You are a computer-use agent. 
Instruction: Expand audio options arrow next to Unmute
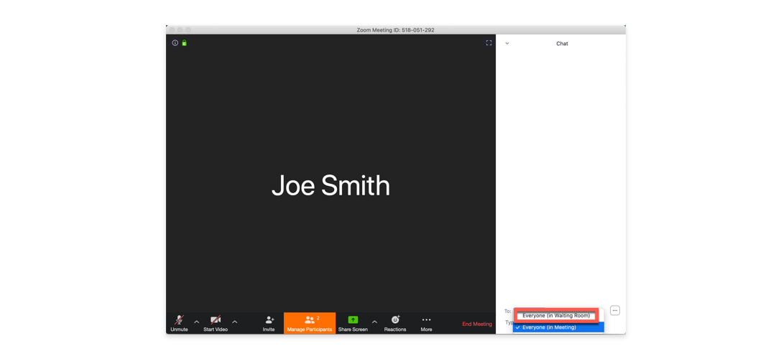tap(197, 322)
